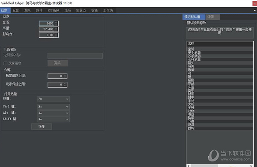This screenshot has width=257, height=167.
Task: Select the 坐骑 row
Action: tap(220, 49)
